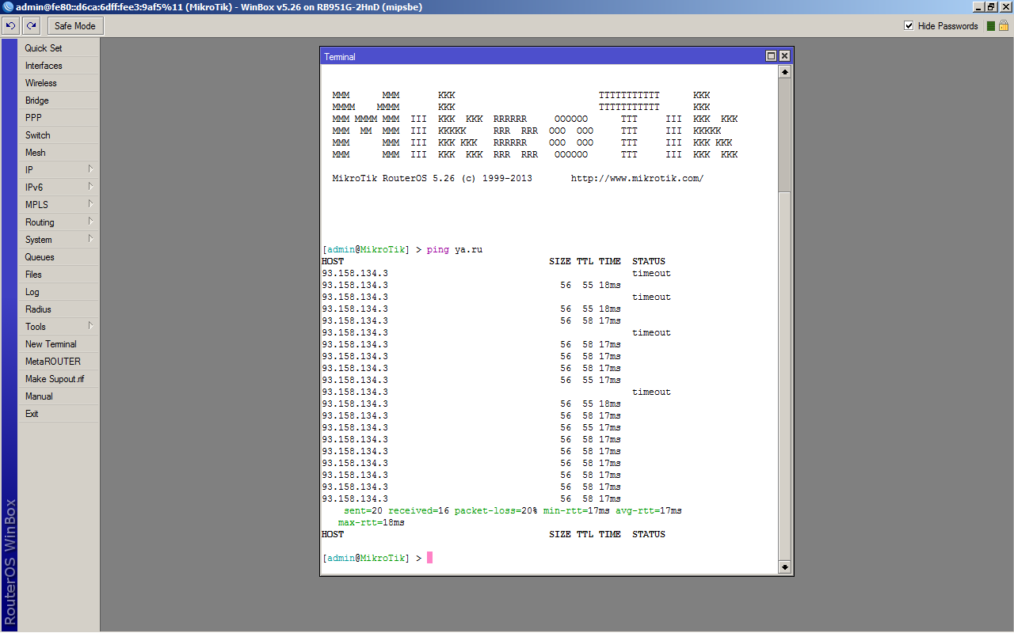
Task: Click the terminal prompt cursor
Action: [x=430, y=558]
